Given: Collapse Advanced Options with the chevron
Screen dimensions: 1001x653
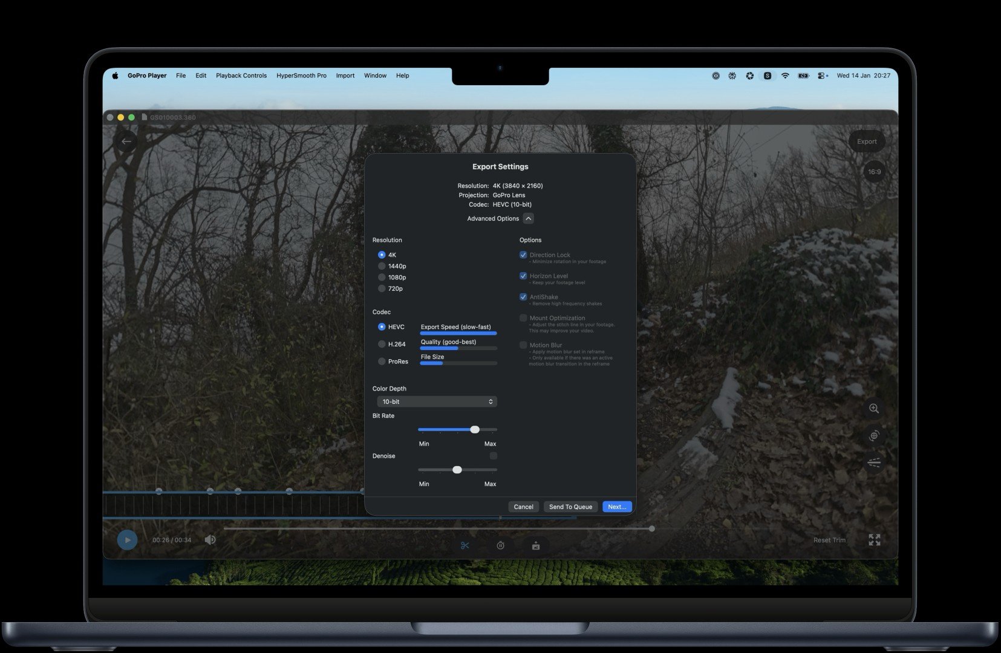Looking at the screenshot, I should click(x=528, y=219).
